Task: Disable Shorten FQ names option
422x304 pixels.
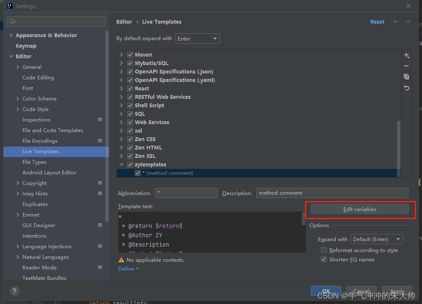Action: 324,260
